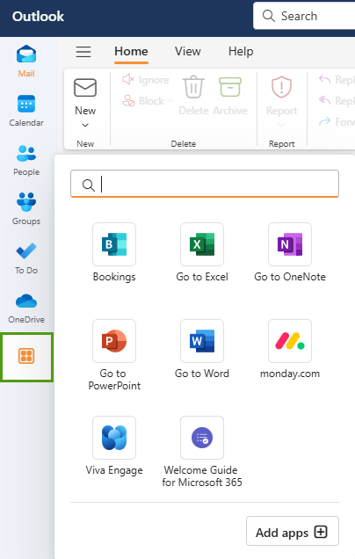This screenshot has width=355, height=559.
Task: Open To Do in the sidebar
Action: [26, 258]
